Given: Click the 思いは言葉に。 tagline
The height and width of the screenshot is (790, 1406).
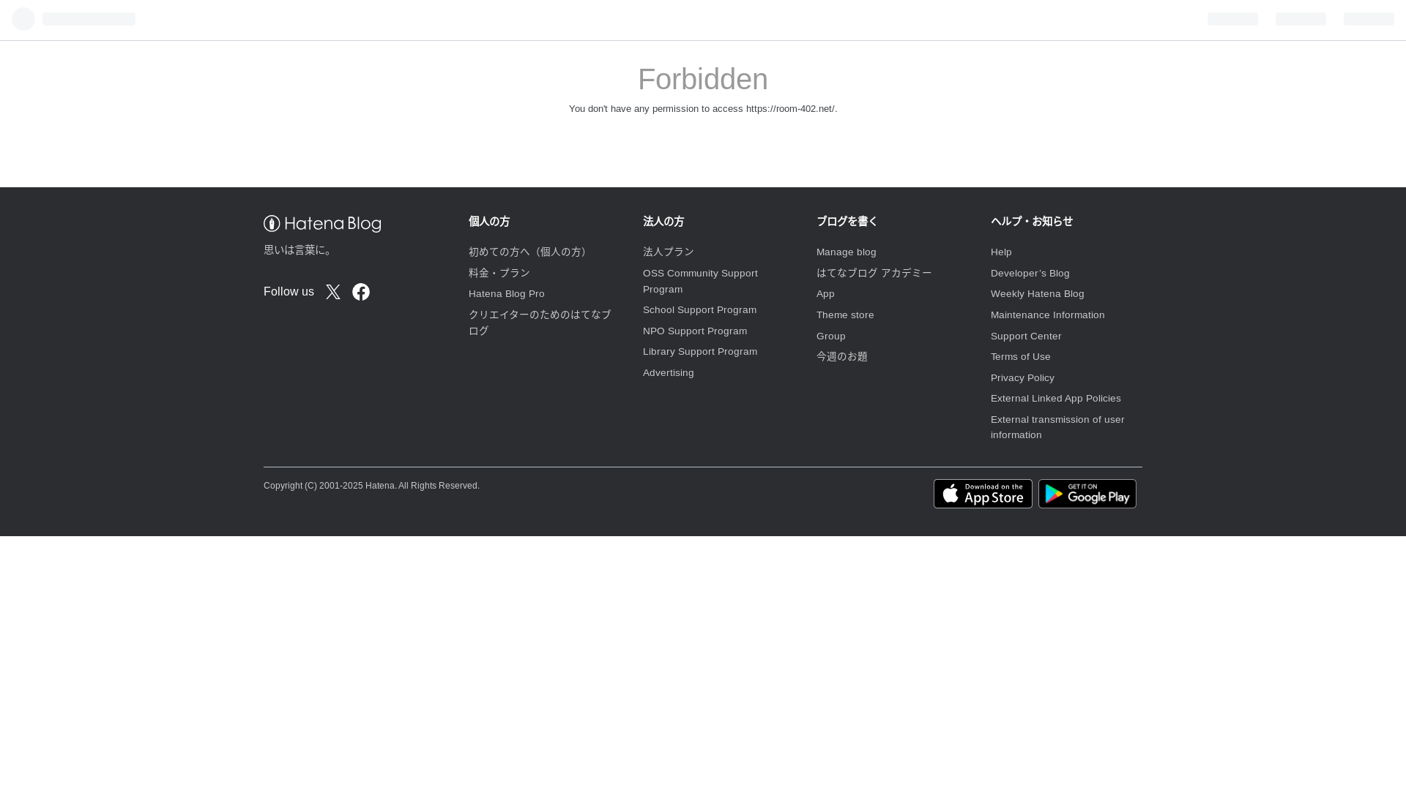Looking at the screenshot, I should (300, 250).
